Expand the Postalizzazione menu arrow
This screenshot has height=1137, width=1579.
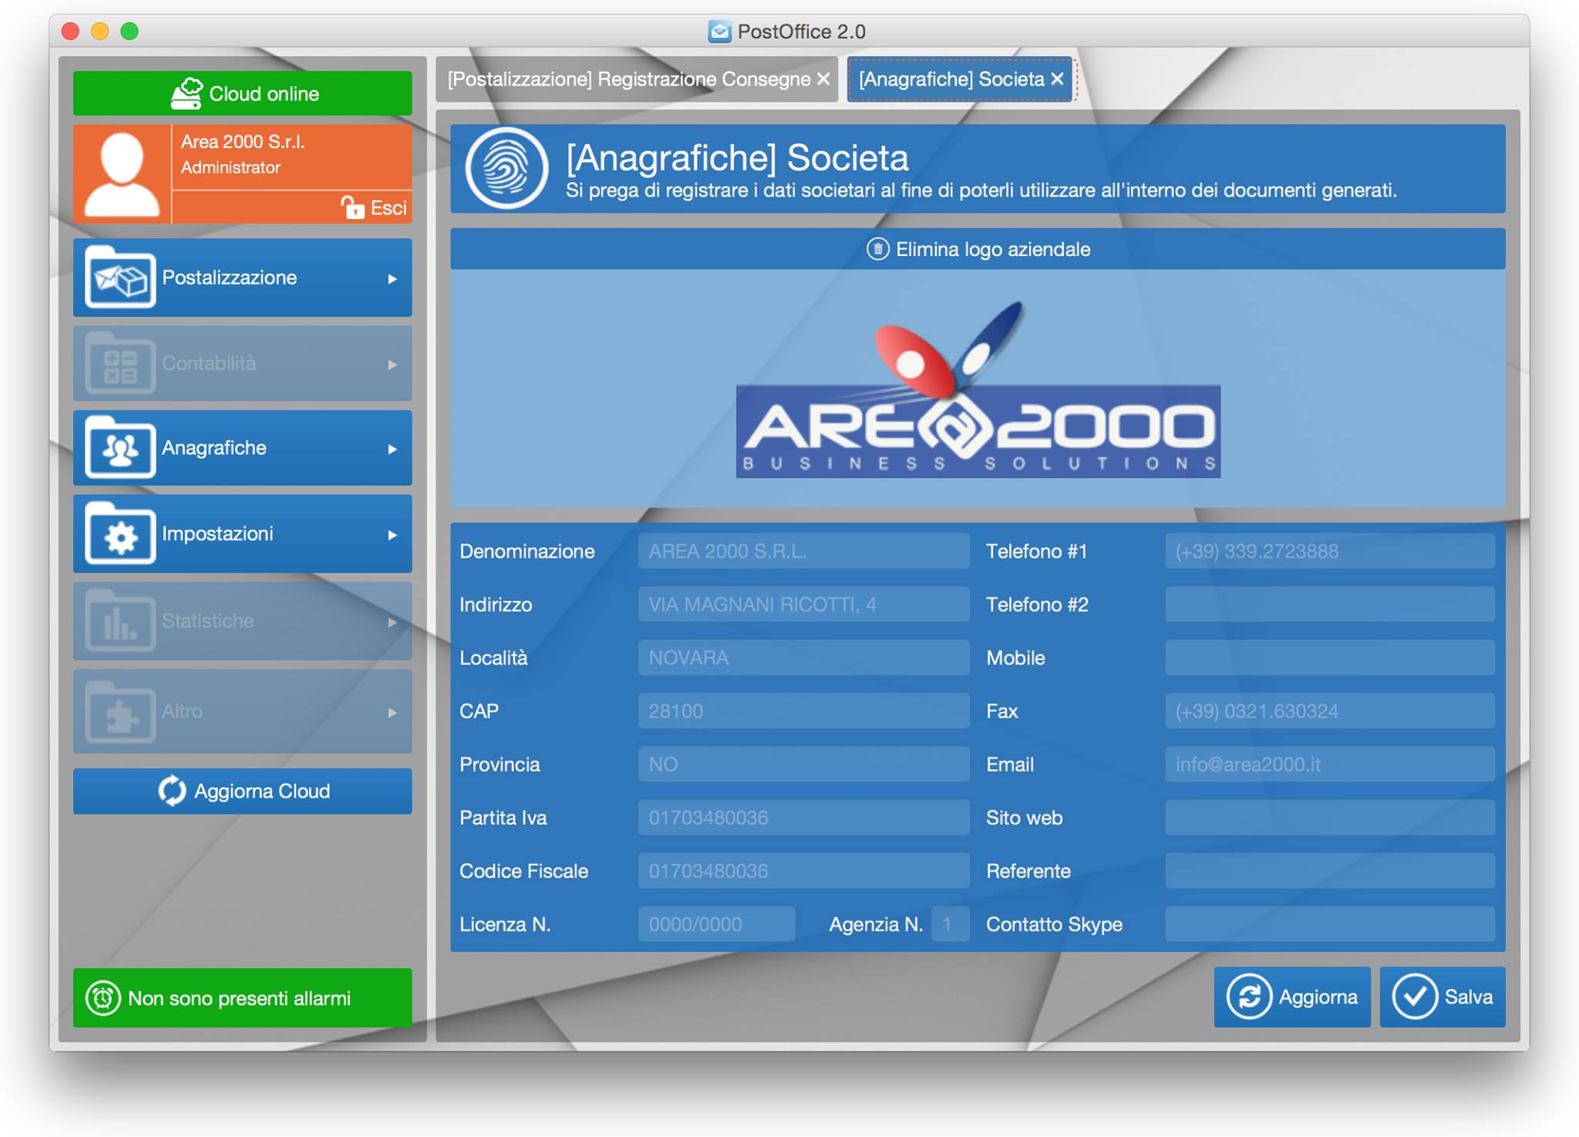tap(392, 278)
